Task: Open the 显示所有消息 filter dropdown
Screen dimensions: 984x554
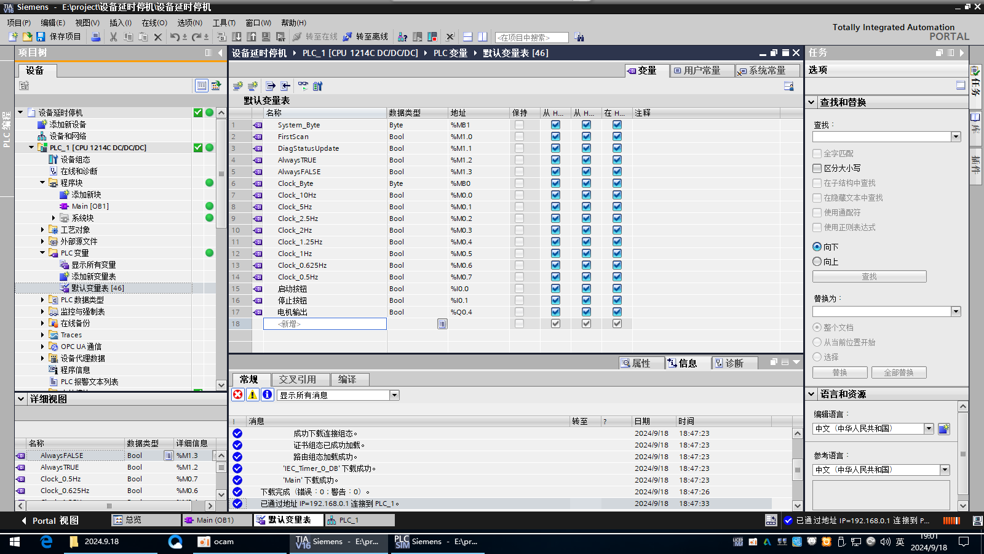Action: pos(395,395)
